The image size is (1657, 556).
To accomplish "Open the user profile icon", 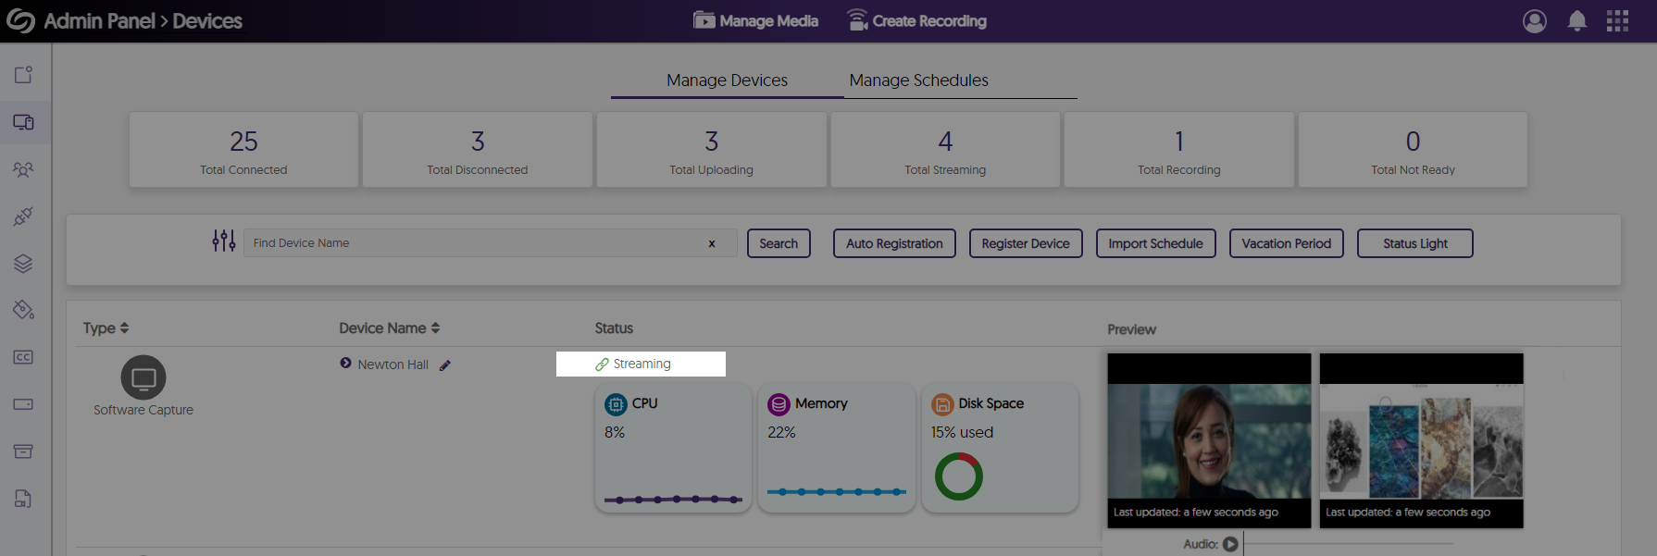I will (1534, 20).
